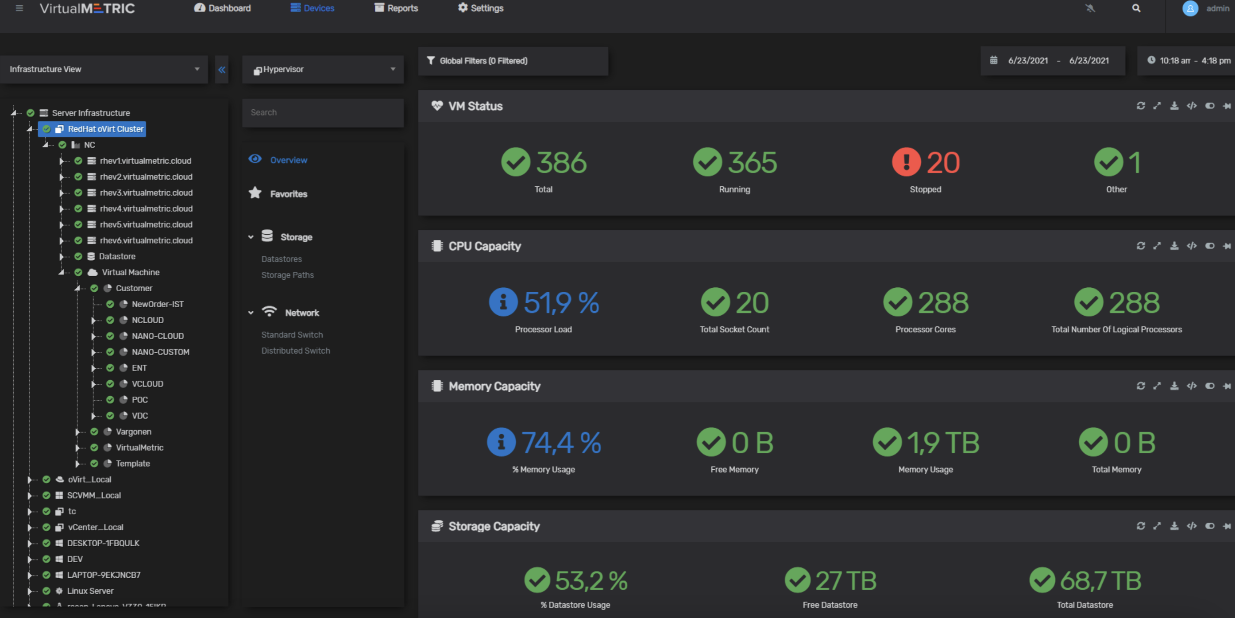This screenshot has width=1235, height=618.
Task: Collapse the Network section chevron
Action: tap(251, 313)
